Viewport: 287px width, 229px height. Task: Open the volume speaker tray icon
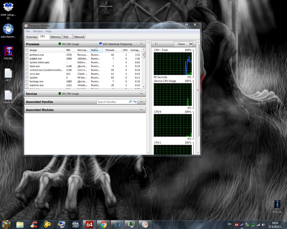[x=263, y=225]
